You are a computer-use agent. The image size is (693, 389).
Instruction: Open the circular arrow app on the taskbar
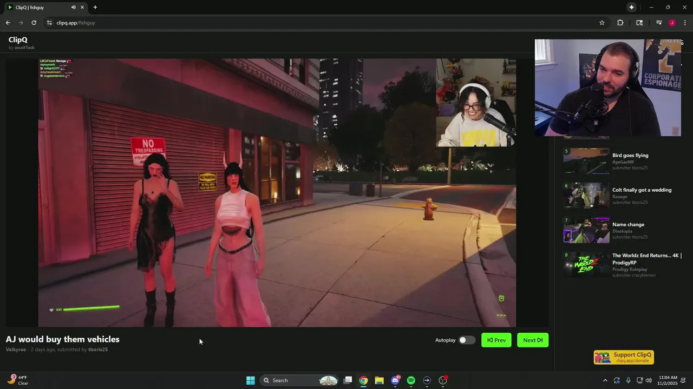click(x=427, y=380)
